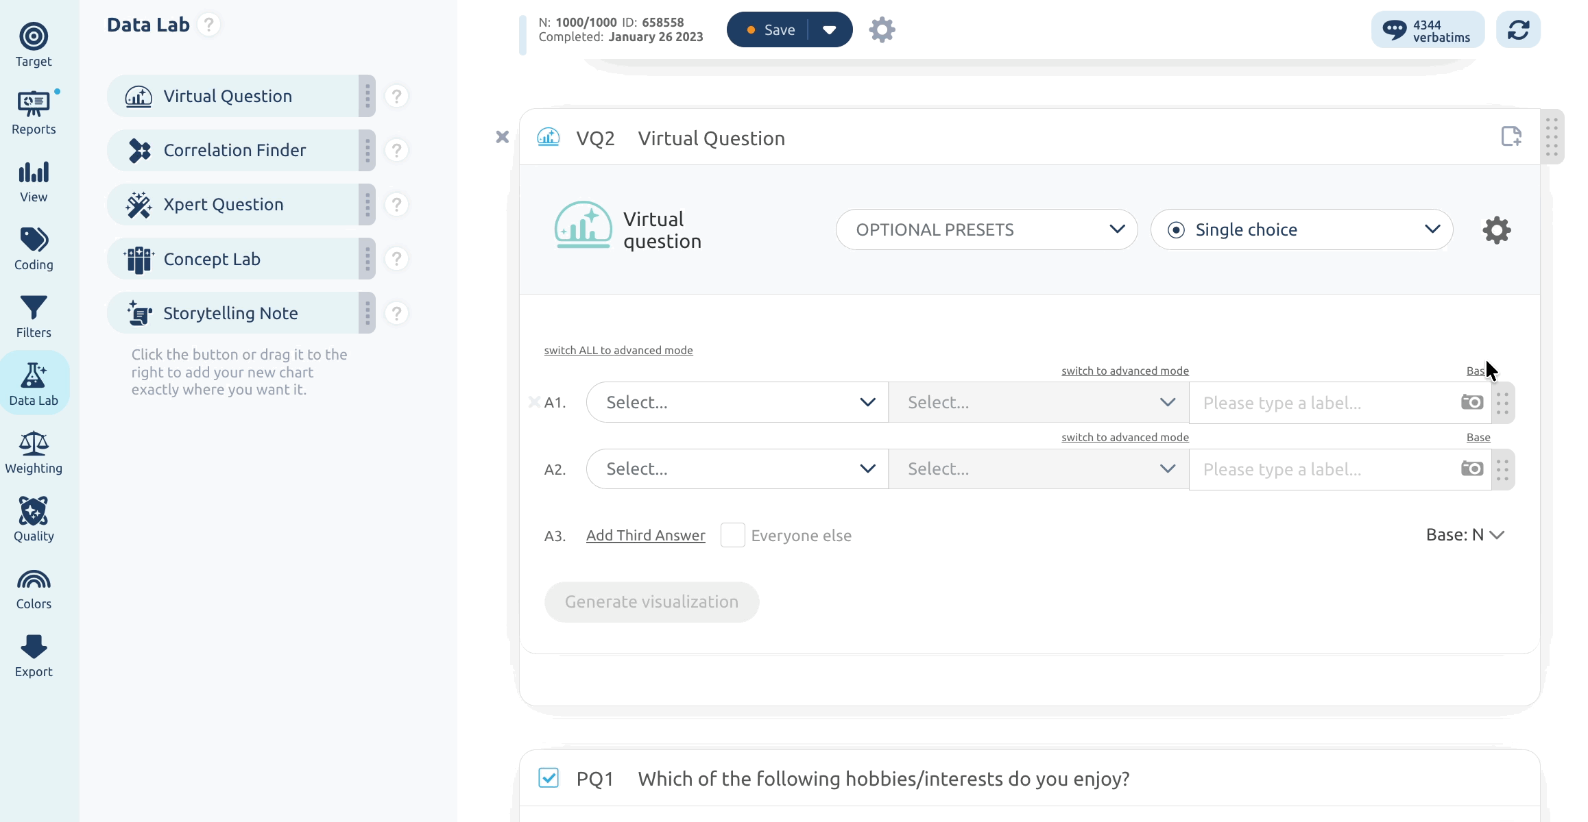
Task: Add a Correlation Finder chart
Action: (241, 150)
